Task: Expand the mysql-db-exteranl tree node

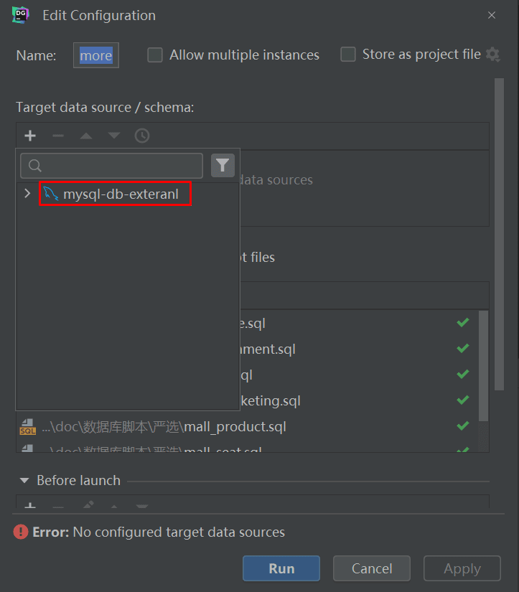Action: click(27, 194)
